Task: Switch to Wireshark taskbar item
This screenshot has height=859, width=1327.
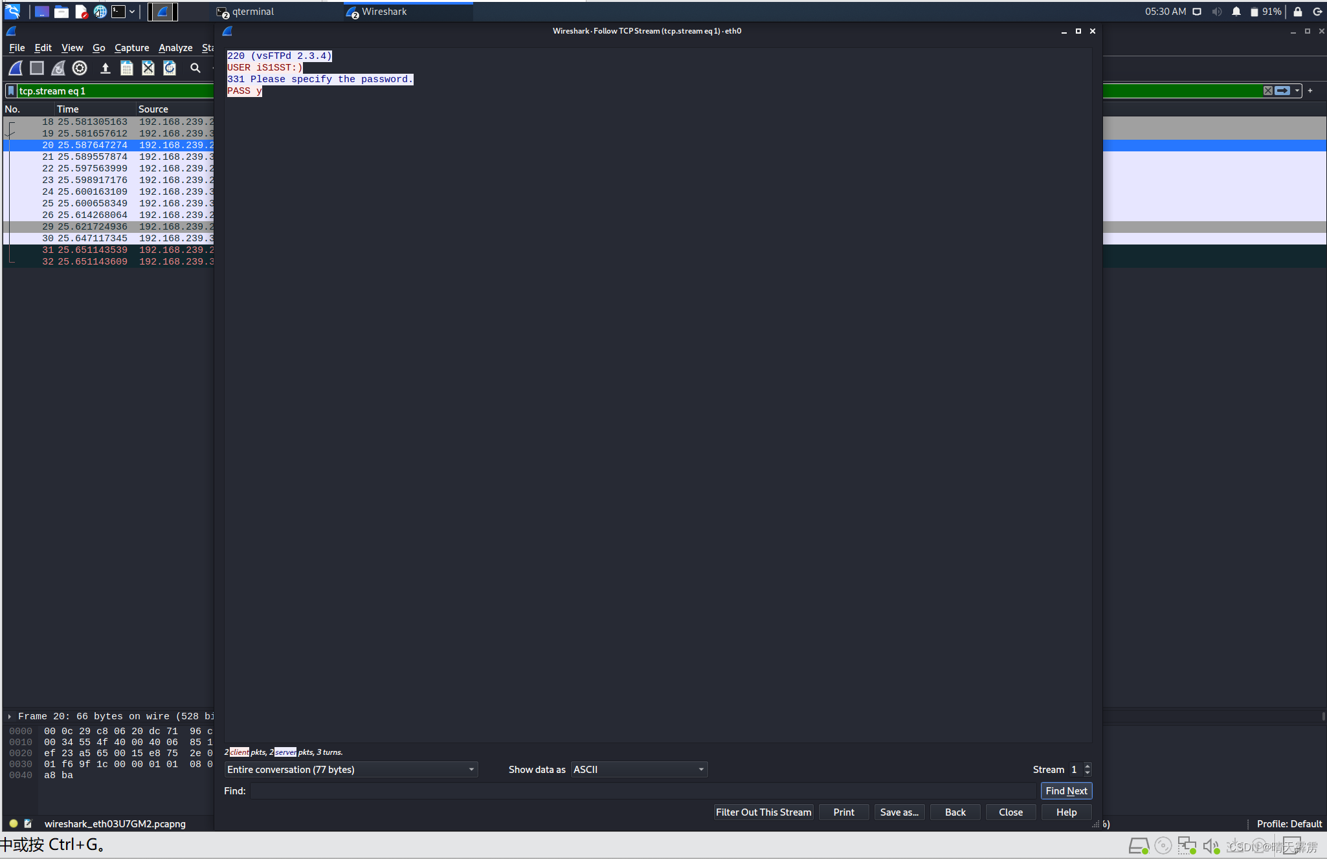Action: [x=409, y=12]
